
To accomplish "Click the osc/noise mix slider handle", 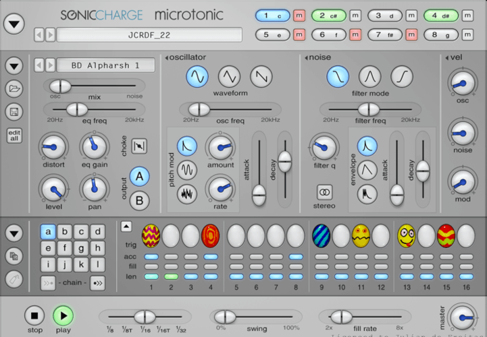I will (x=61, y=86).
